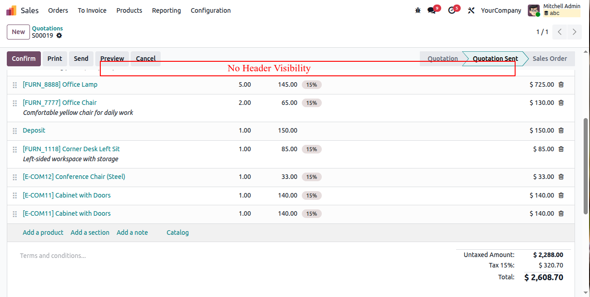
Task: Delete the first Cabinet with Doors line
Action: 561,195
